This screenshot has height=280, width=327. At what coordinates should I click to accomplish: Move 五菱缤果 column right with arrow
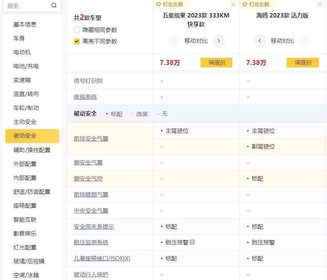click(219, 41)
